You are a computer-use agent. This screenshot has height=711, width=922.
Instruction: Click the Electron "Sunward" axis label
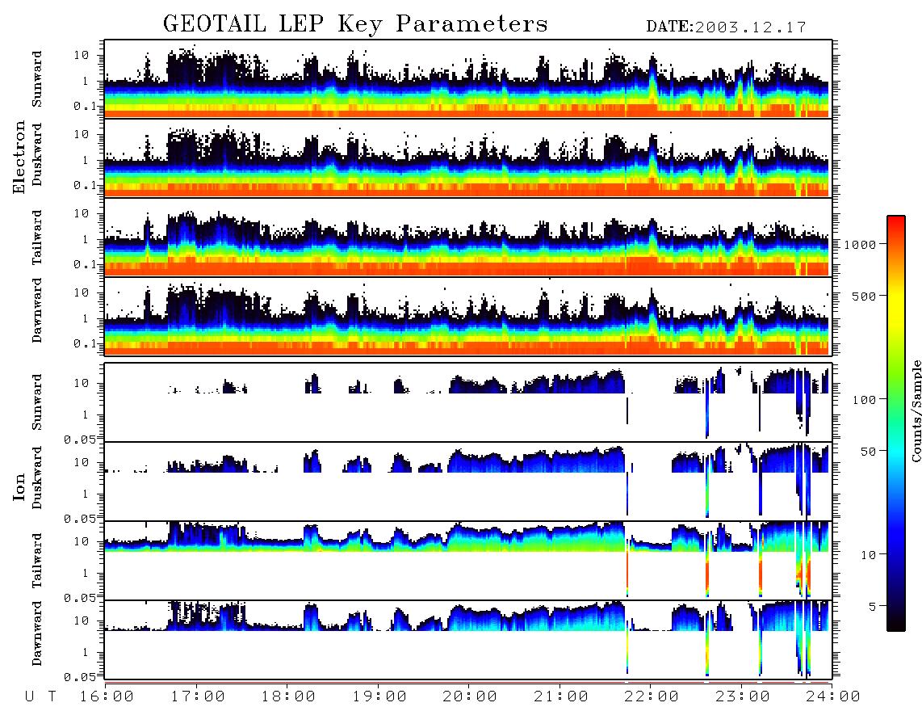point(37,79)
